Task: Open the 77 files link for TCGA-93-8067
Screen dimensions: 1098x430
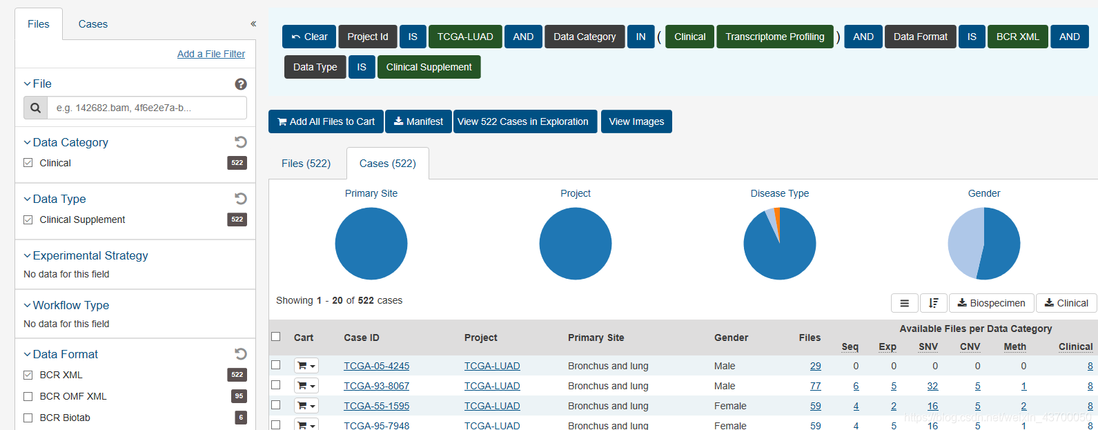Action: (816, 386)
